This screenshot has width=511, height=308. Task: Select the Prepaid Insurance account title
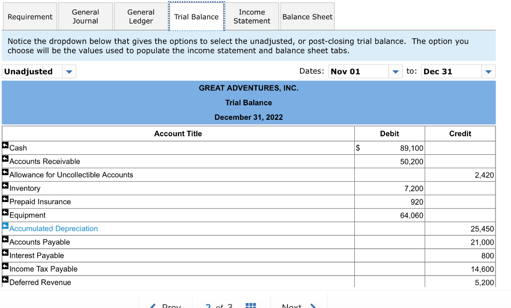[x=40, y=202]
